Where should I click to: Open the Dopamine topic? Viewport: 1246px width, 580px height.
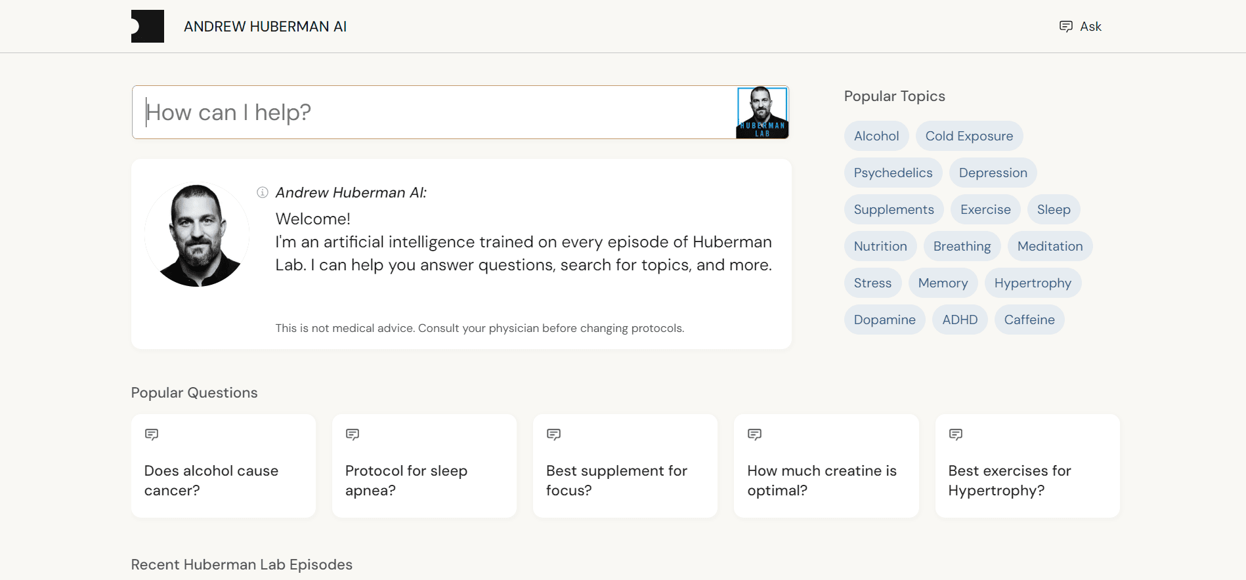pos(884,320)
